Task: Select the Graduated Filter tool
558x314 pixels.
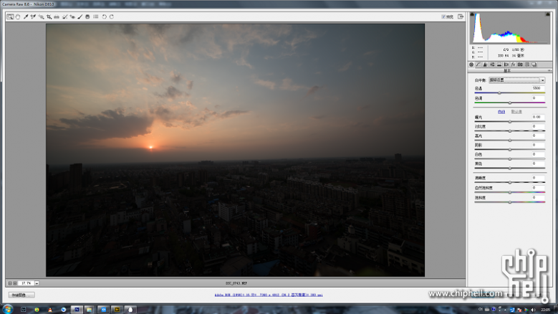Action: click(87, 16)
